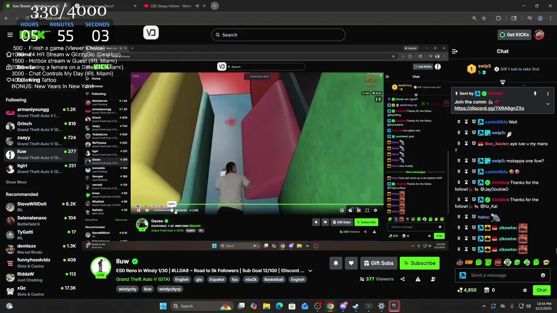
Task: Expand the gift leaderboard arrow
Action: [503, 82]
